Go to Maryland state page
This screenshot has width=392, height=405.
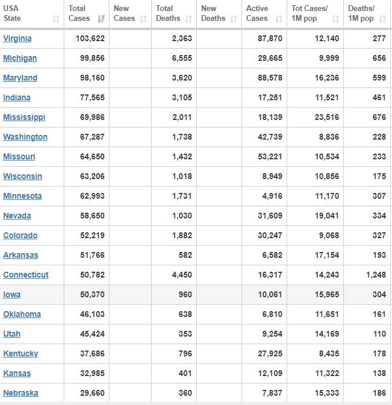[20, 78]
